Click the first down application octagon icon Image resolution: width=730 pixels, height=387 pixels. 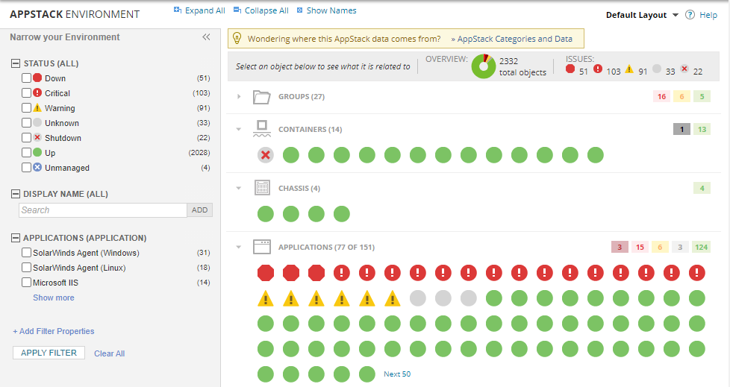pyautogui.click(x=266, y=272)
